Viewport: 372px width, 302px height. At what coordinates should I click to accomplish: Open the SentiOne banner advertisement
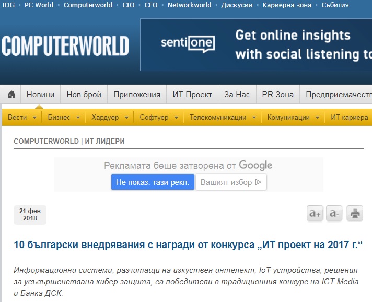[x=256, y=45]
